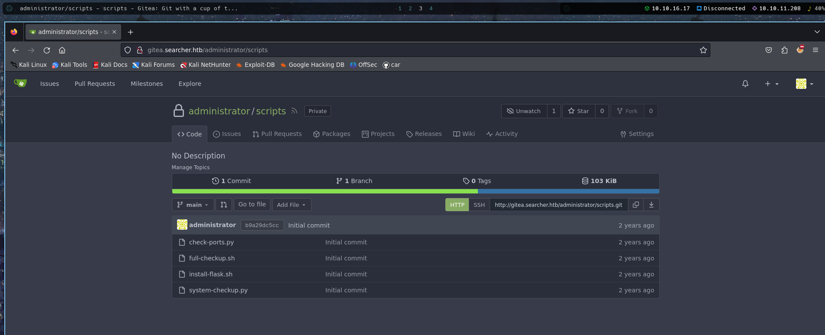Image resolution: width=825 pixels, height=335 pixels.
Task: Star the scripts repository
Action: 579,111
